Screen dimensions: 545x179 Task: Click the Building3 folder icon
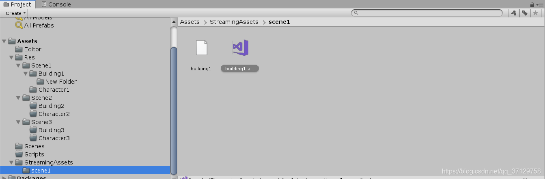(33, 130)
